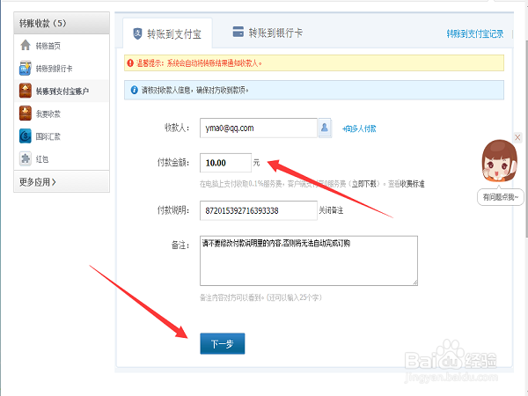Switch to 转账到支付宝 tab

pos(168,33)
